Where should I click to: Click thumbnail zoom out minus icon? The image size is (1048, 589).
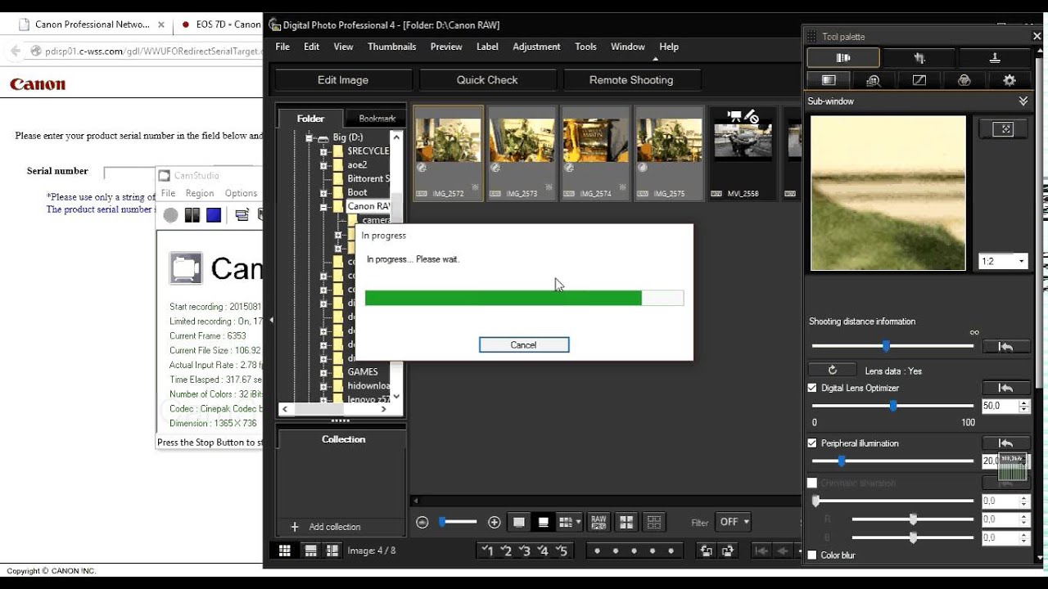click(x=422, y=522)
